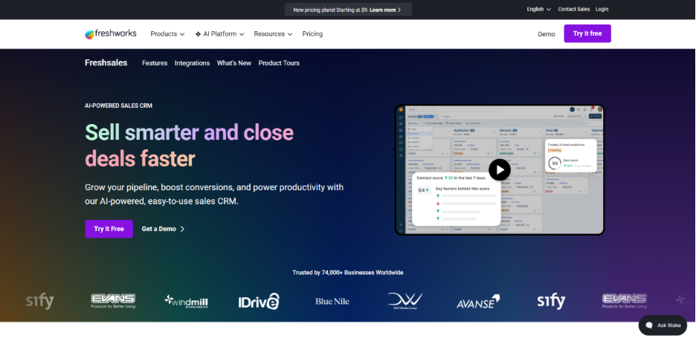696x344 pixels.
Task: Click the top Try it free button
Action: [x=587, y=33]
